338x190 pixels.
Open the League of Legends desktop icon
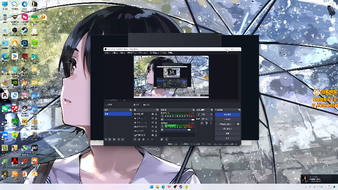coord(35,4)
